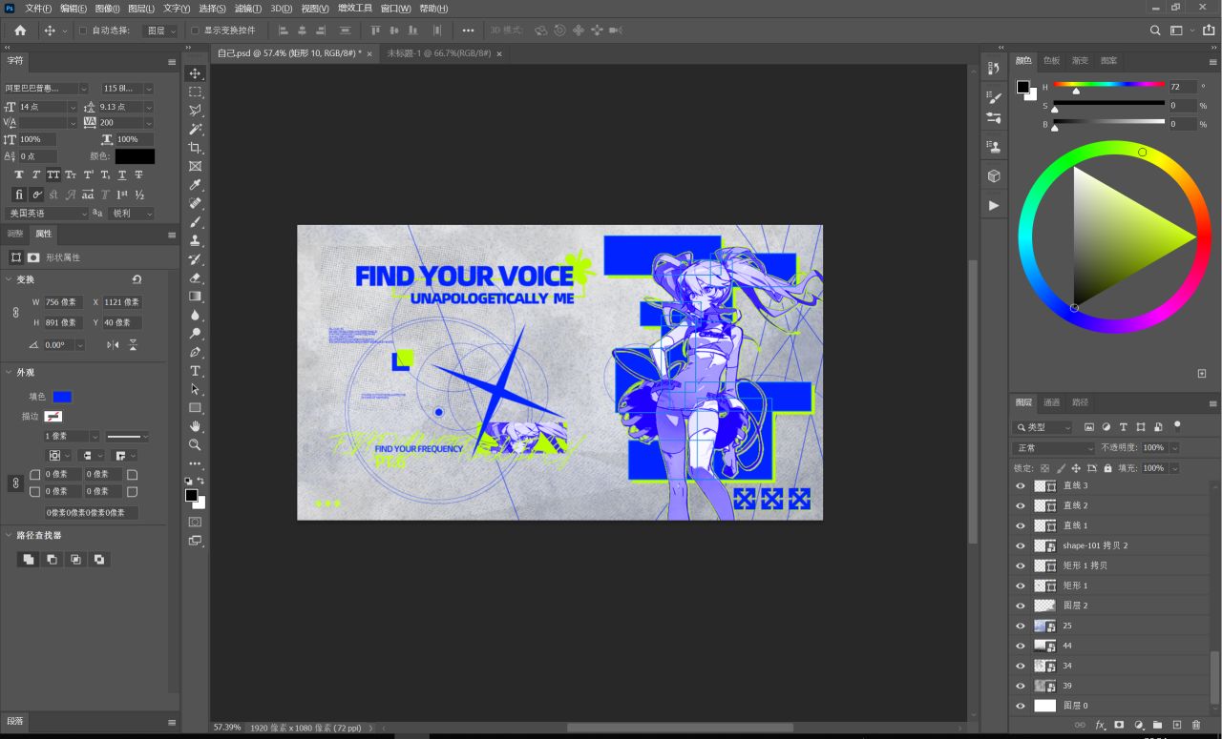Click the hue slider in Color panel
Image resolution: width=1222 pixels, height=739 pixels.
[1109, 85]
